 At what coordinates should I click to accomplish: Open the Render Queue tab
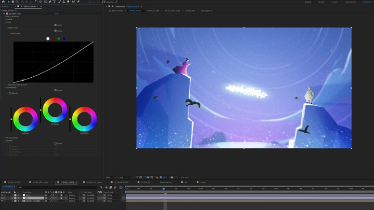click(165, 183)
